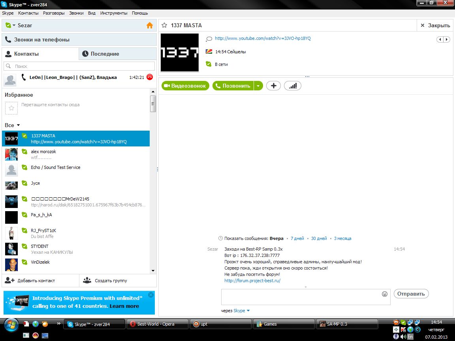Viewport: 455px width, 341px height.
Task: Select contact alex morozok
Action: coord(76,154)
